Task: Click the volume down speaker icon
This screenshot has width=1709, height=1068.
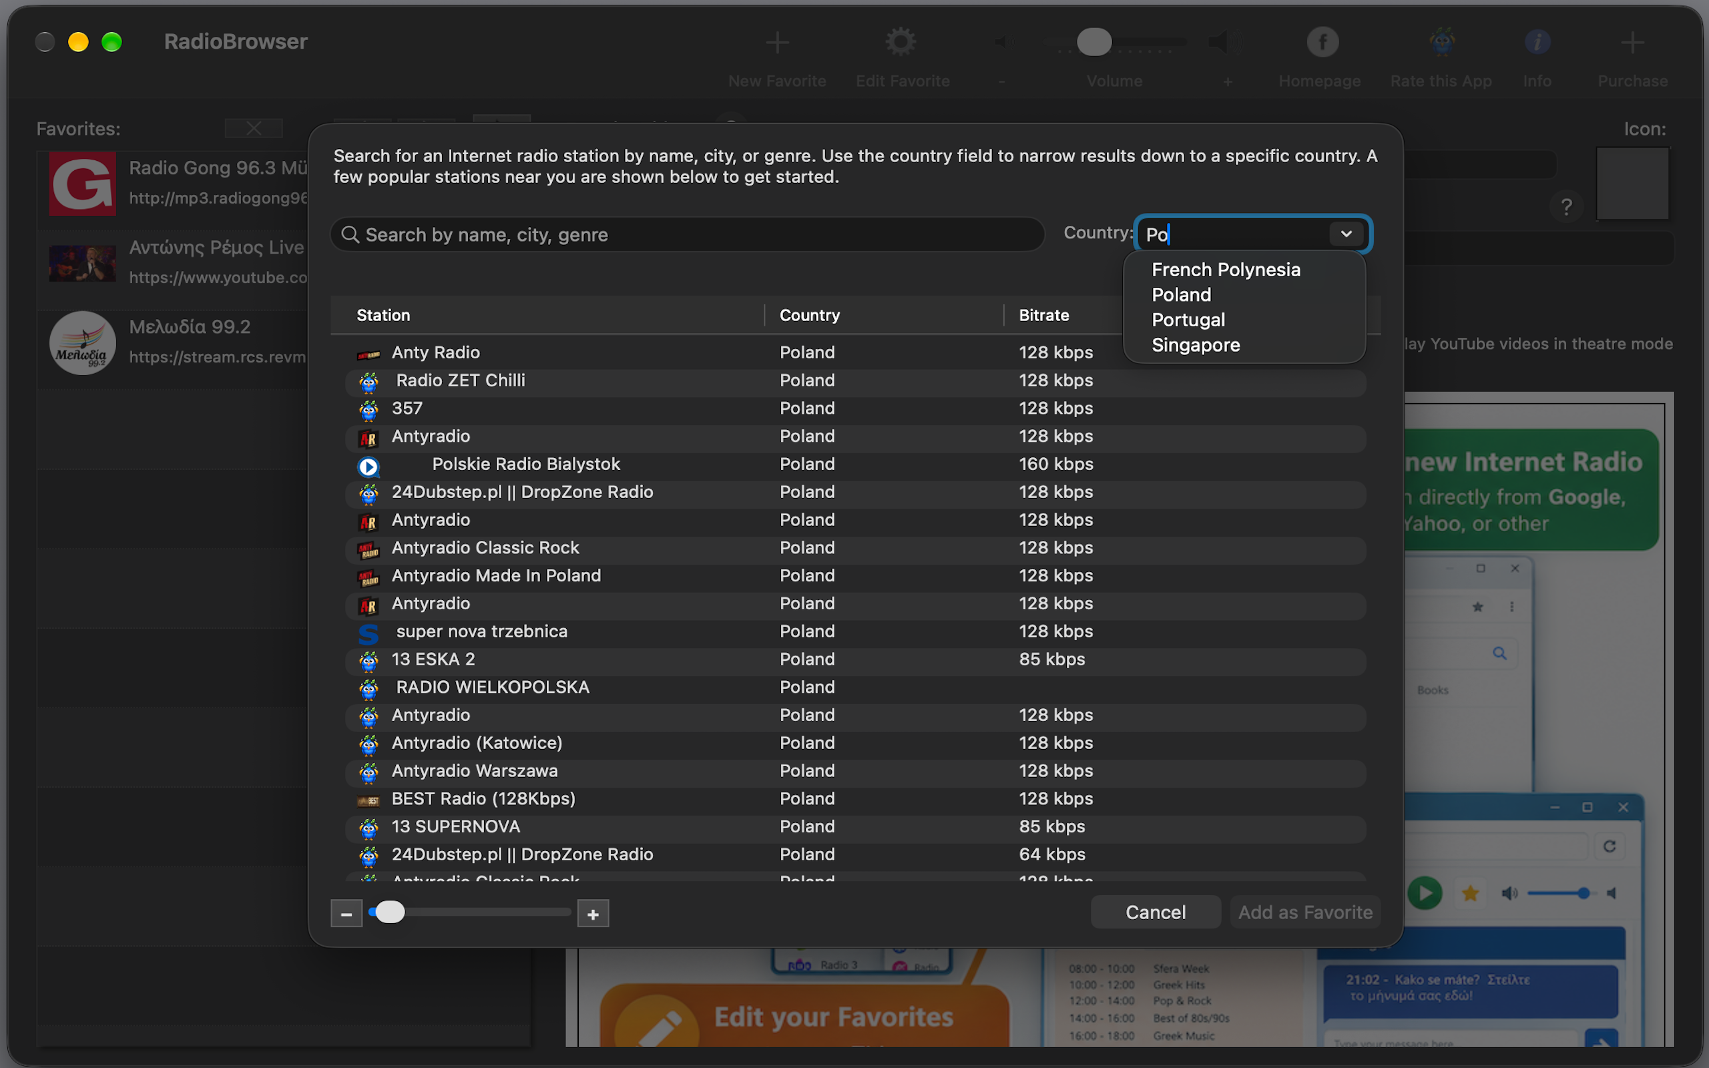Action: click(x=1002, y=42)
